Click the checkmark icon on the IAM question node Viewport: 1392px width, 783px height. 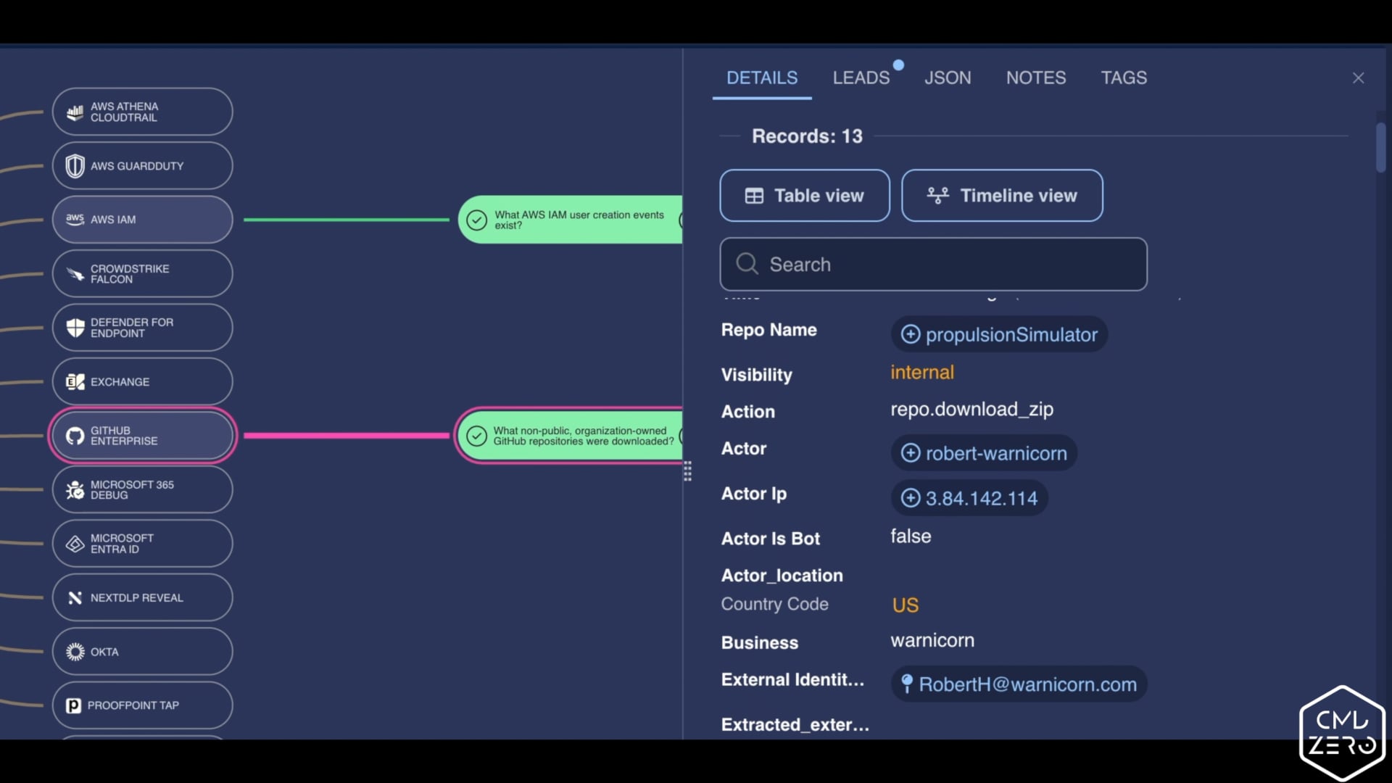click(476, 220)
